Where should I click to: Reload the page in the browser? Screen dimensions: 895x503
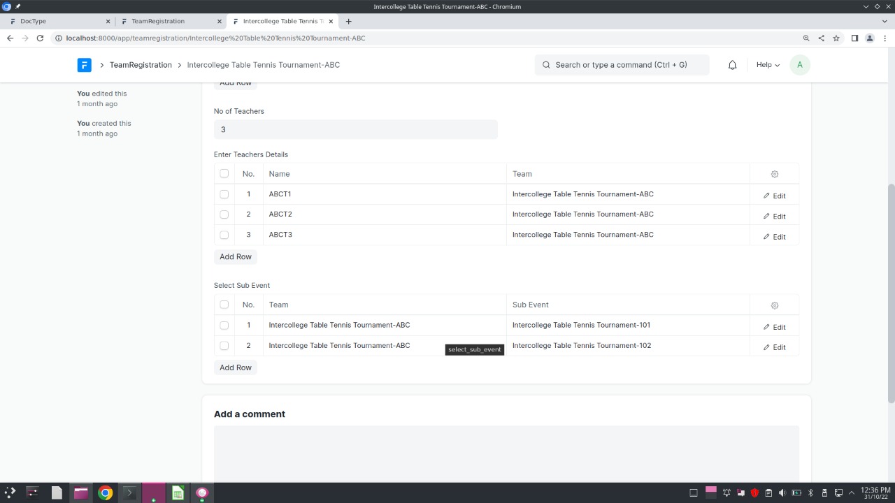(x=40, y=38)
